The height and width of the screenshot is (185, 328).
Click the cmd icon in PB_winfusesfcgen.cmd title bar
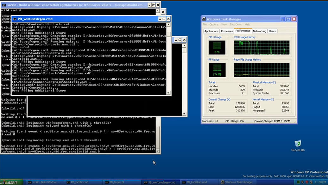point(15,19)
